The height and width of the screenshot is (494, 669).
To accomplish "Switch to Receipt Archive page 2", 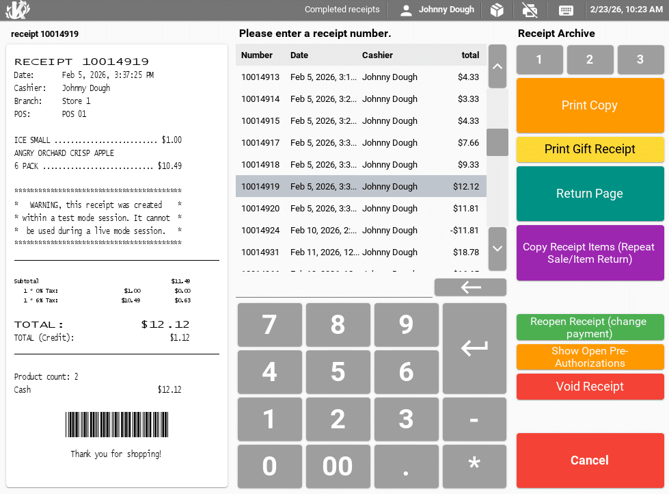I will tap(590, 60).
